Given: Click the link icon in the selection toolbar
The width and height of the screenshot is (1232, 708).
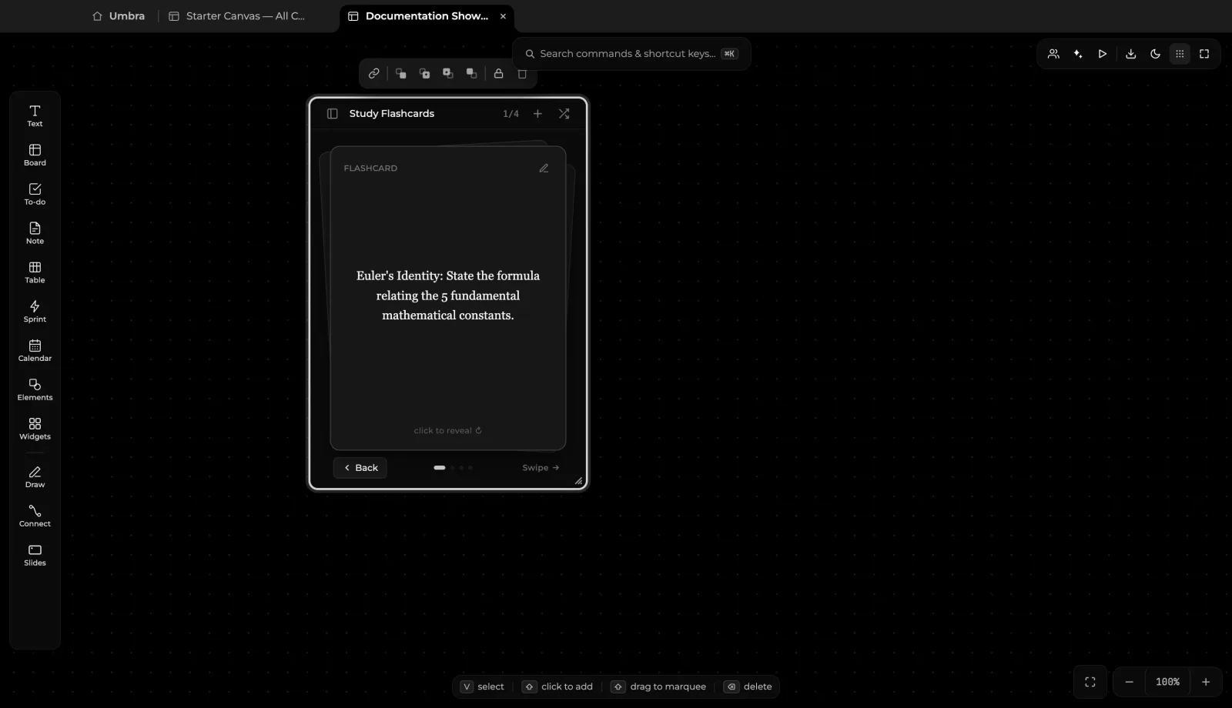Looking at the screenshot, I should 373,73.
